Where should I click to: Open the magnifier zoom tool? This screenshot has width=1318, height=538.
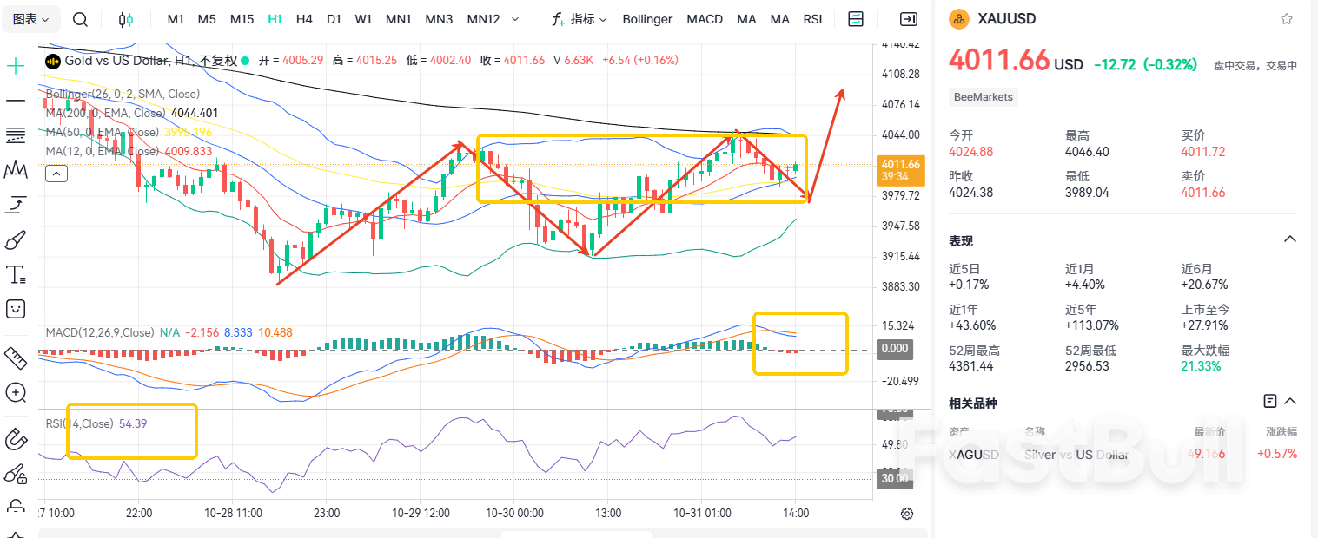[x=16, y=393]
